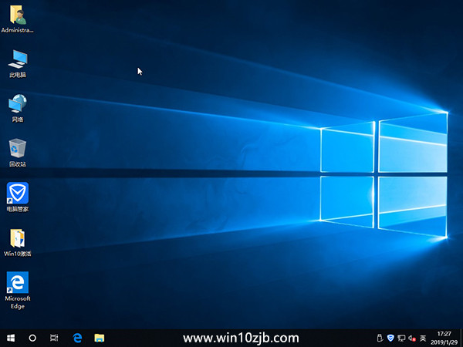Screen dimensions: 463x347
Task: Select the Win10激活 folder icon
Action: click(18, 242)
